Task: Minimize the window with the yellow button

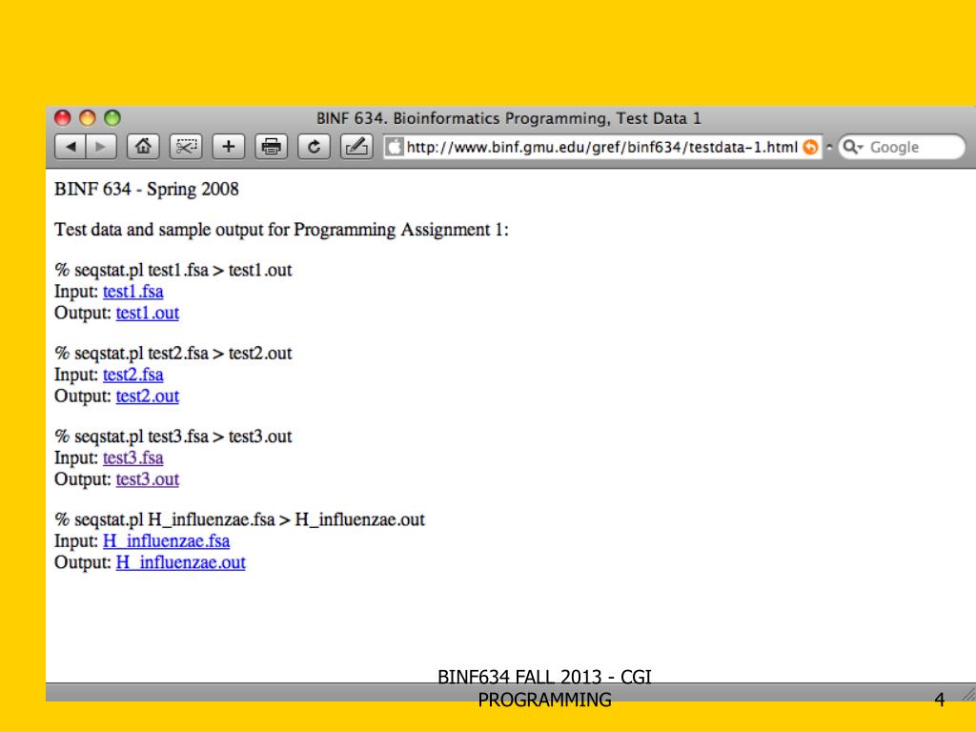Action: tap(88, 117)
